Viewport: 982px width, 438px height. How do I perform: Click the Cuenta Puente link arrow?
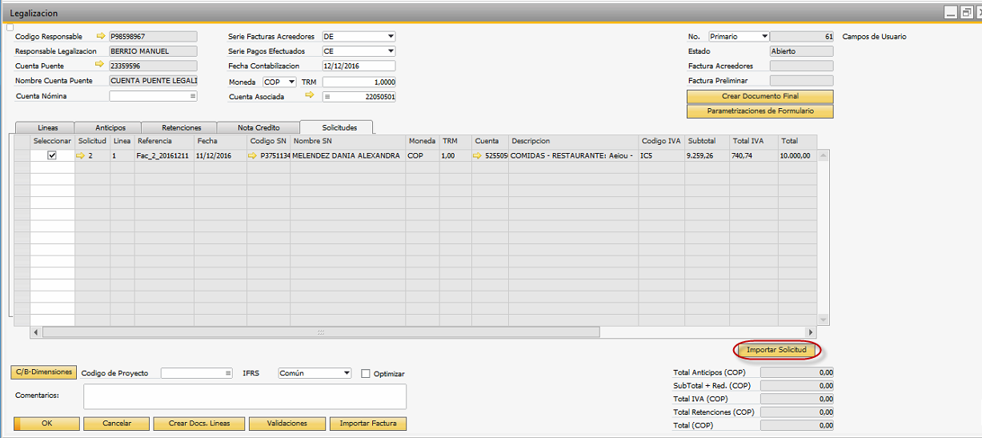click(101, 65)
